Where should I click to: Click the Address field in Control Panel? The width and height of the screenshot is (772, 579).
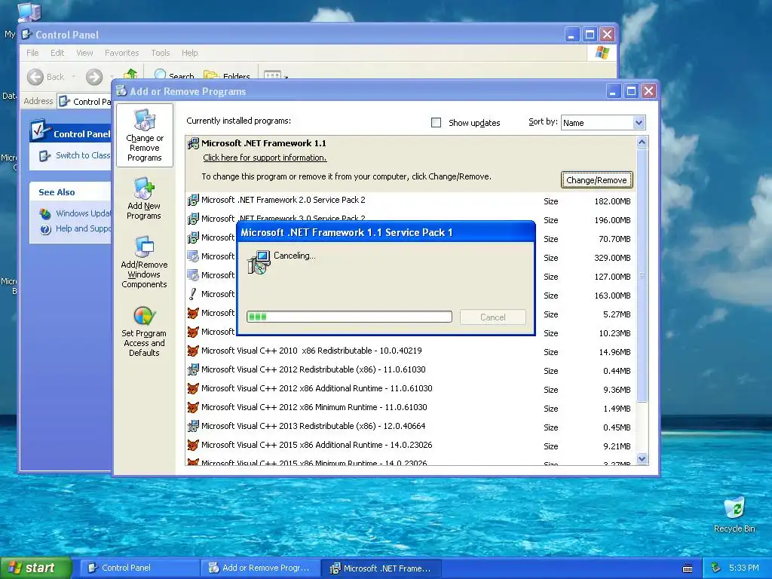click(x=84, y=102)
